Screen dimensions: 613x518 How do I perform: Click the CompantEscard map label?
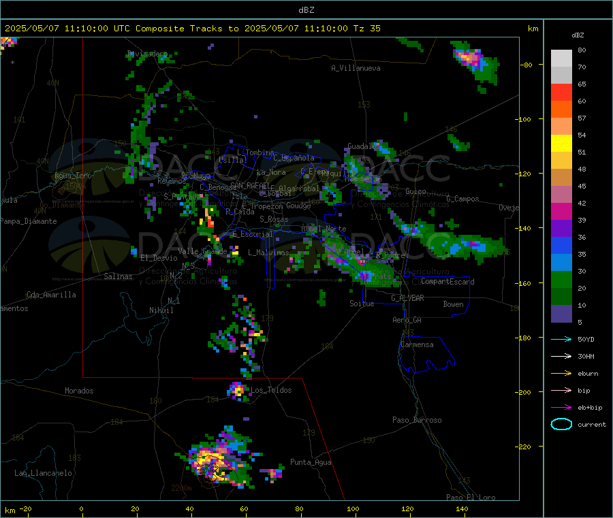[447, 282]
